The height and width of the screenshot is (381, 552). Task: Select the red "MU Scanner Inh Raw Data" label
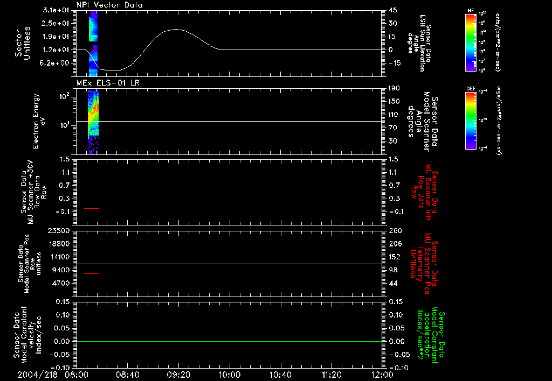pos(424,193)
